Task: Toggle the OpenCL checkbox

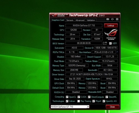Action: (67, 97)
